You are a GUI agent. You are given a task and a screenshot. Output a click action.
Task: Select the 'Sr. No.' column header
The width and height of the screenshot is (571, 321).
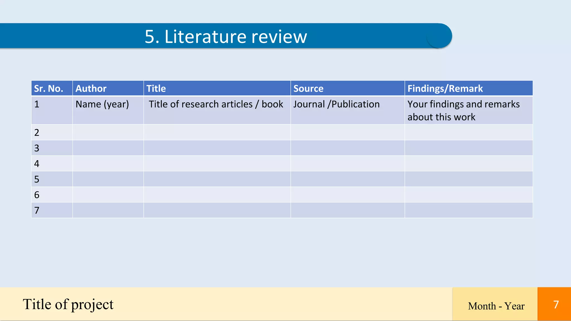[x=52, y=88]
